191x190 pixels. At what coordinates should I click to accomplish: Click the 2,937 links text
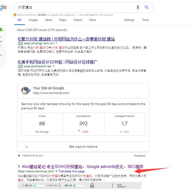pyautogui.click(x=52, y=185)
